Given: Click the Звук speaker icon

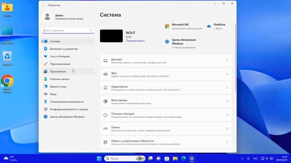Looking at the screenshot, I should coord(105,74).
